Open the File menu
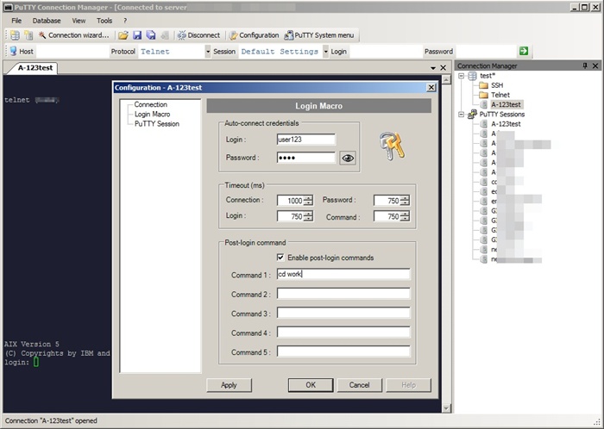The image size is (604, 429). [16, 21]
